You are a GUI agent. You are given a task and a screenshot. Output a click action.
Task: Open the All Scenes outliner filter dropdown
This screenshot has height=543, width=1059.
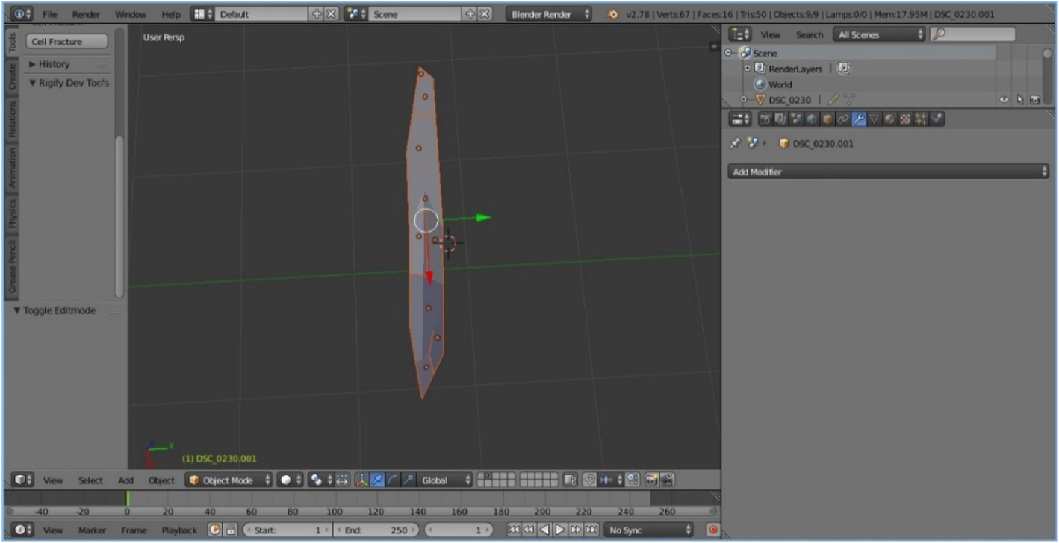(880, 34)
